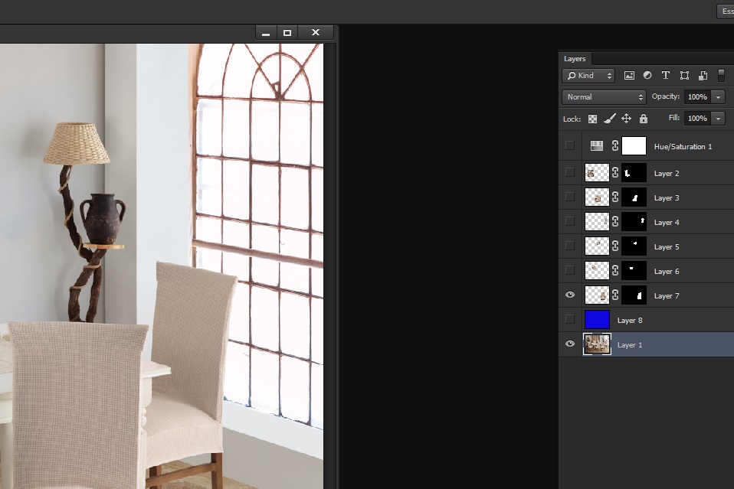The height and width of the screenshot is (489, 734).
Task: Switch to the Layers tab
Action: pyautogui.click(x=575, y=58)
